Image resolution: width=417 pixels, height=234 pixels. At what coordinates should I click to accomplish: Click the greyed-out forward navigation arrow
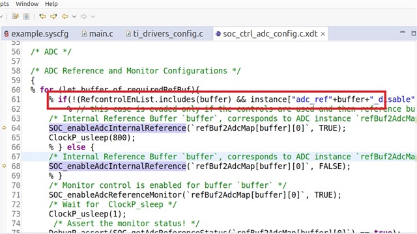(x=83, y=16)
